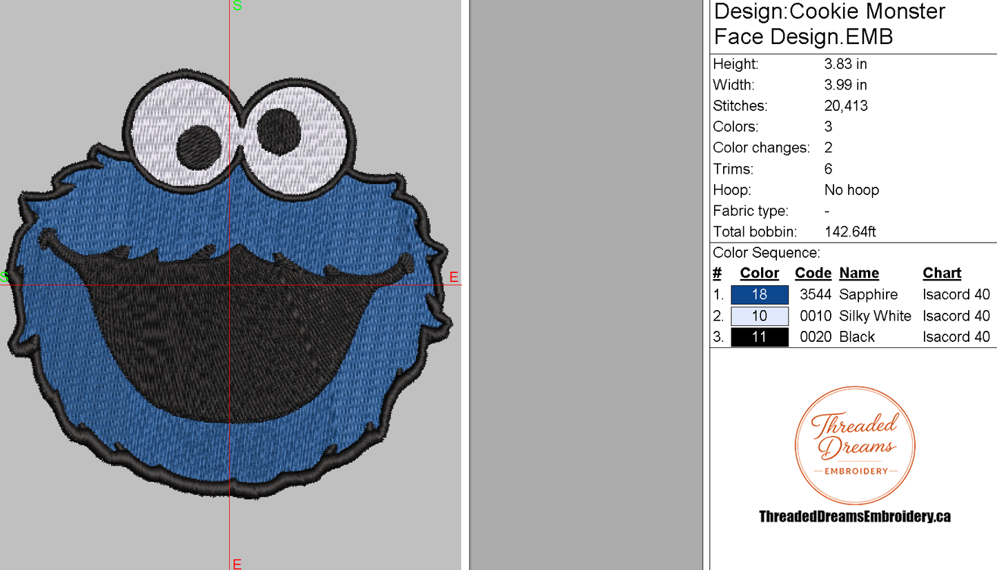This screenshot has height=570, width=997.
Task: Click the Black color swatch 11
Action: click(760, 337)
